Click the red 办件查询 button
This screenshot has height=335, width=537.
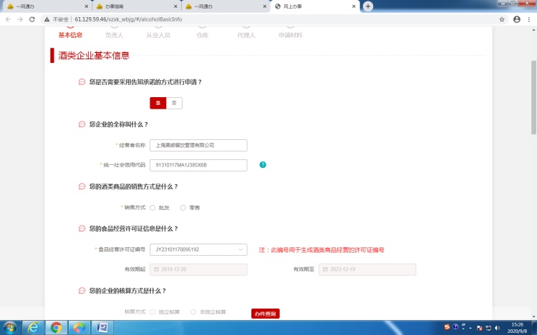pyautogui.click(x=265, y=314)
